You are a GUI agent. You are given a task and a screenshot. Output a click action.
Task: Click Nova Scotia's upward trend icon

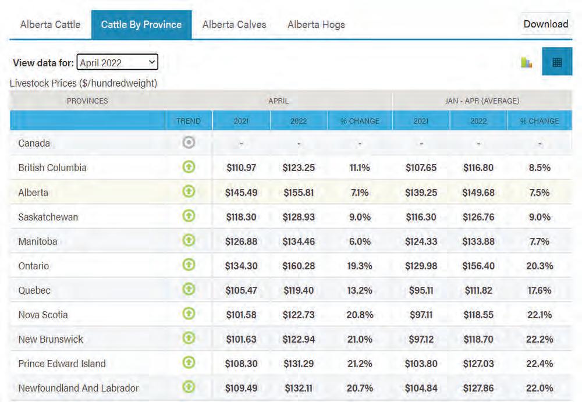[189, 314]
